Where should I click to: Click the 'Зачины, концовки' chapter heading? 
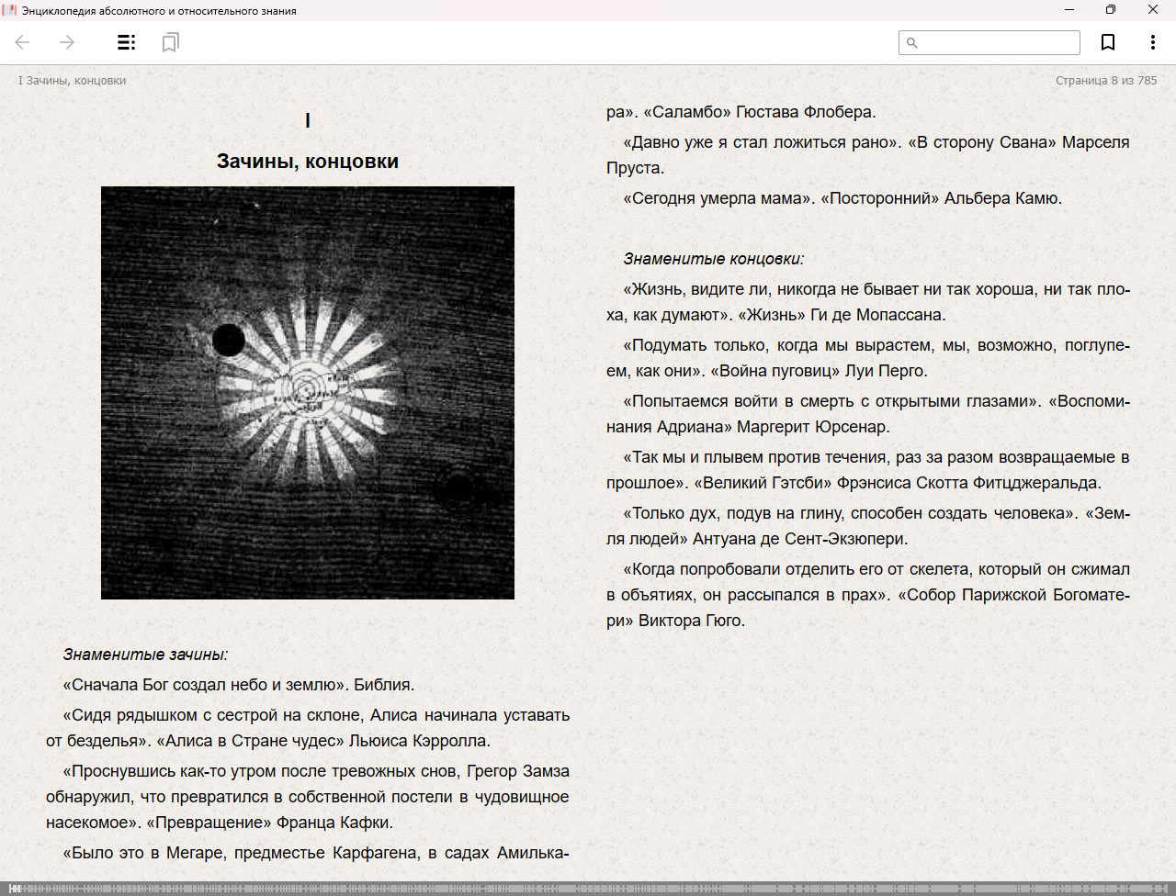coord(308,162)
